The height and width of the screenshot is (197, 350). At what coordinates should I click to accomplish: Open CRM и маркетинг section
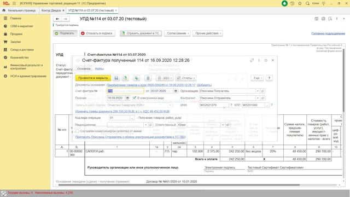pyautogui.click(x=21, y=26)
